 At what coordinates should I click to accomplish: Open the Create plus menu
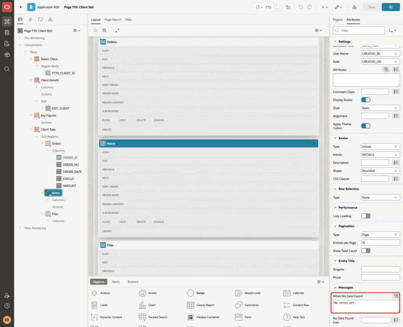point(325,7)
